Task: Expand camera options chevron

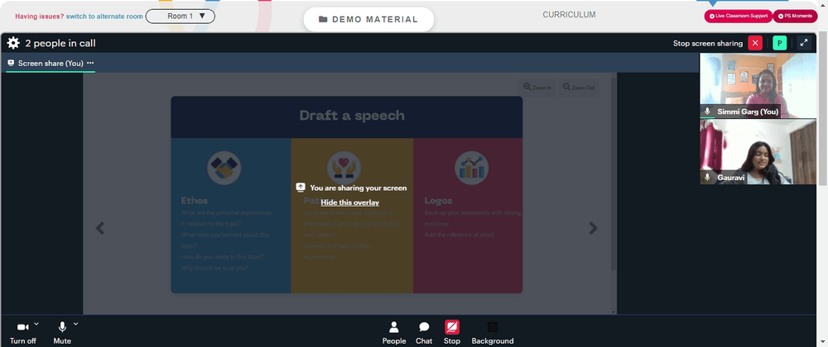Action: pyautogui.click(x=36, y=324)
